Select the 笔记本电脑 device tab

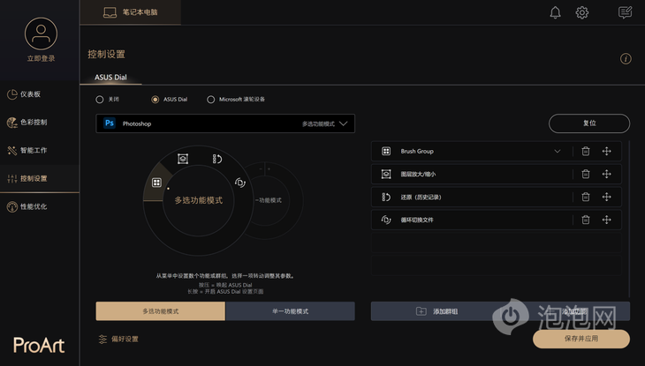[131, 12]
